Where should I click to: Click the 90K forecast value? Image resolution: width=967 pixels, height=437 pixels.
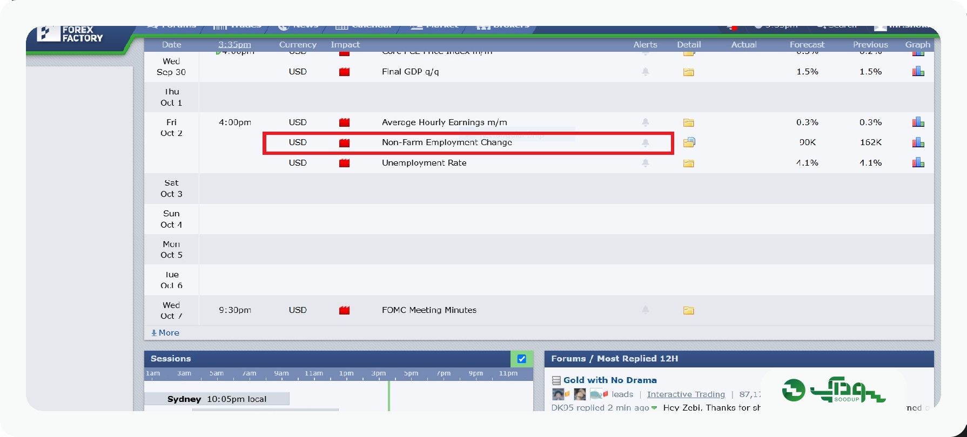point(807,142)
